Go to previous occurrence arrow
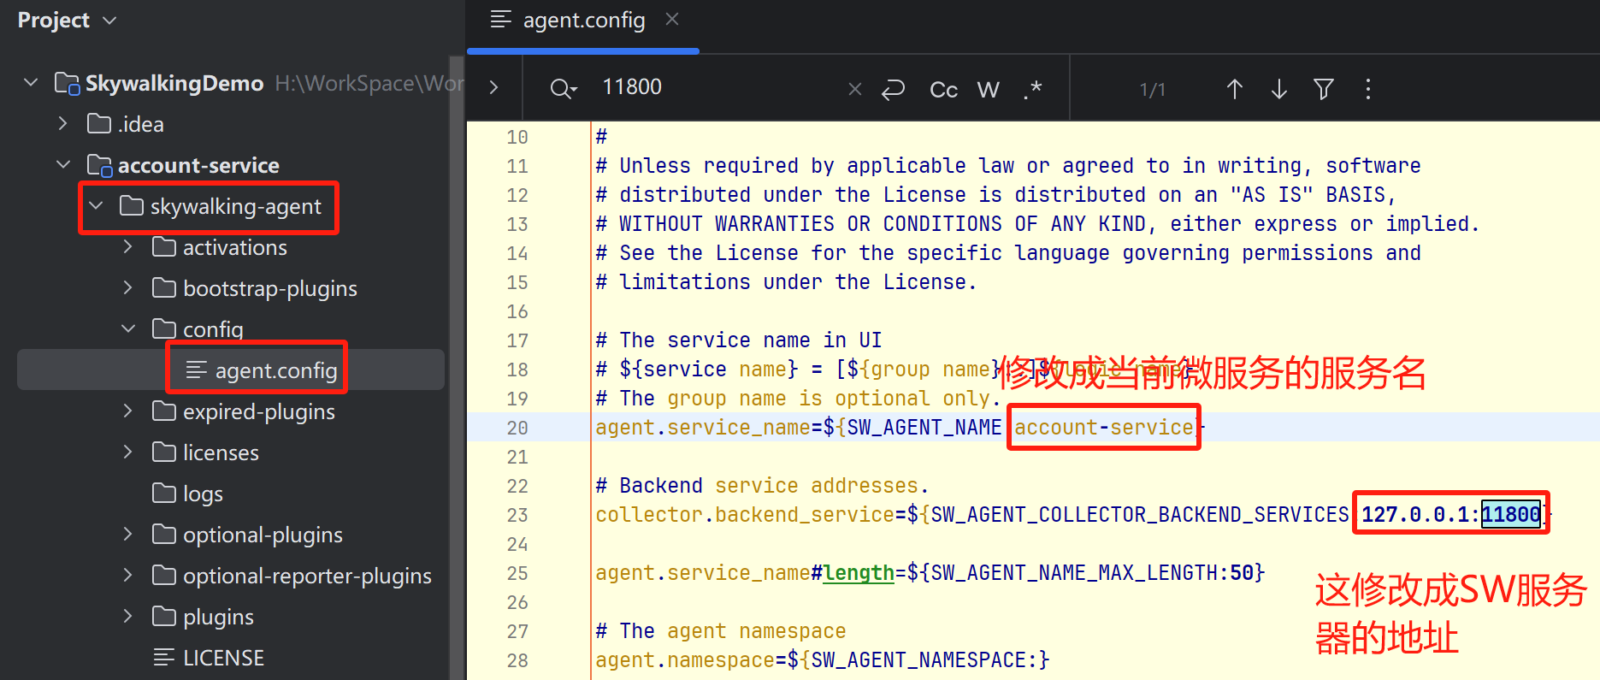Image resolution: width=1600 pixels, height=680 pixels. pyautogui.click(x=1234, y=89)
